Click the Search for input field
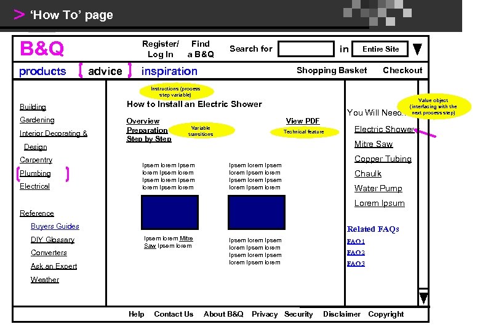The image size is (480, 332). pyautogui.click(x=306, y=49)
